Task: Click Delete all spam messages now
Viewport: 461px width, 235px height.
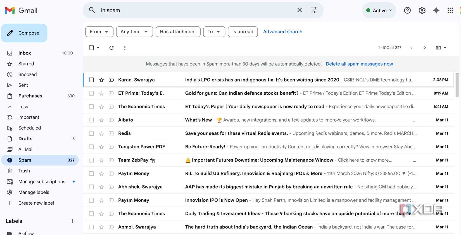Action: (359, 64)
